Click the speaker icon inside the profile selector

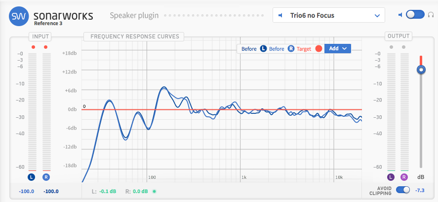(280, 15)
